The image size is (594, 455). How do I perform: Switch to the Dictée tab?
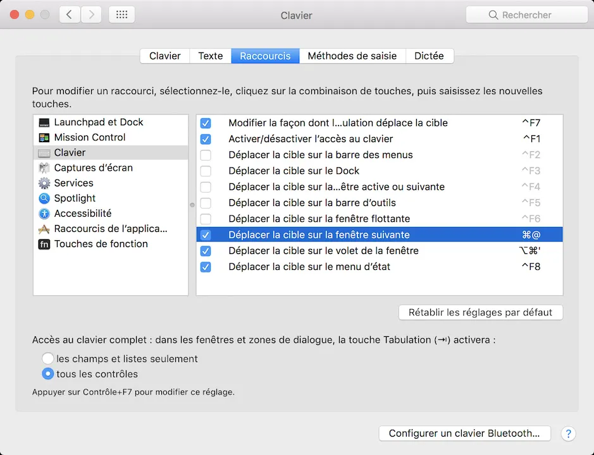pos(429,56)
